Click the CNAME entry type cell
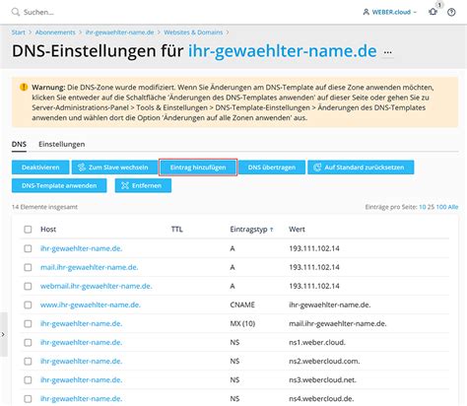The image size is (467, 406). coord(242,304)
